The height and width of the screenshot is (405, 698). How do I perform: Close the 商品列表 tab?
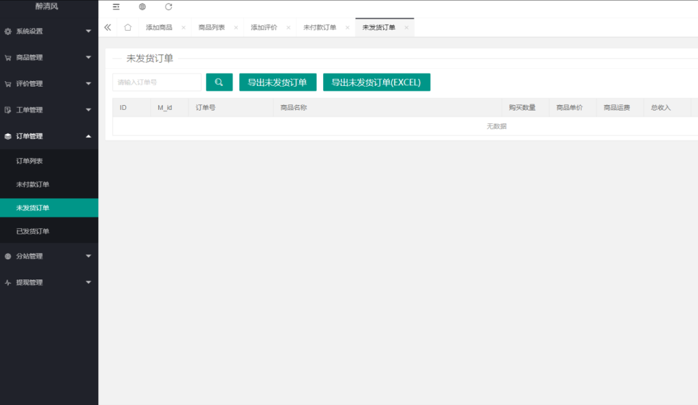pyautogui.click(x=236, y=27)
